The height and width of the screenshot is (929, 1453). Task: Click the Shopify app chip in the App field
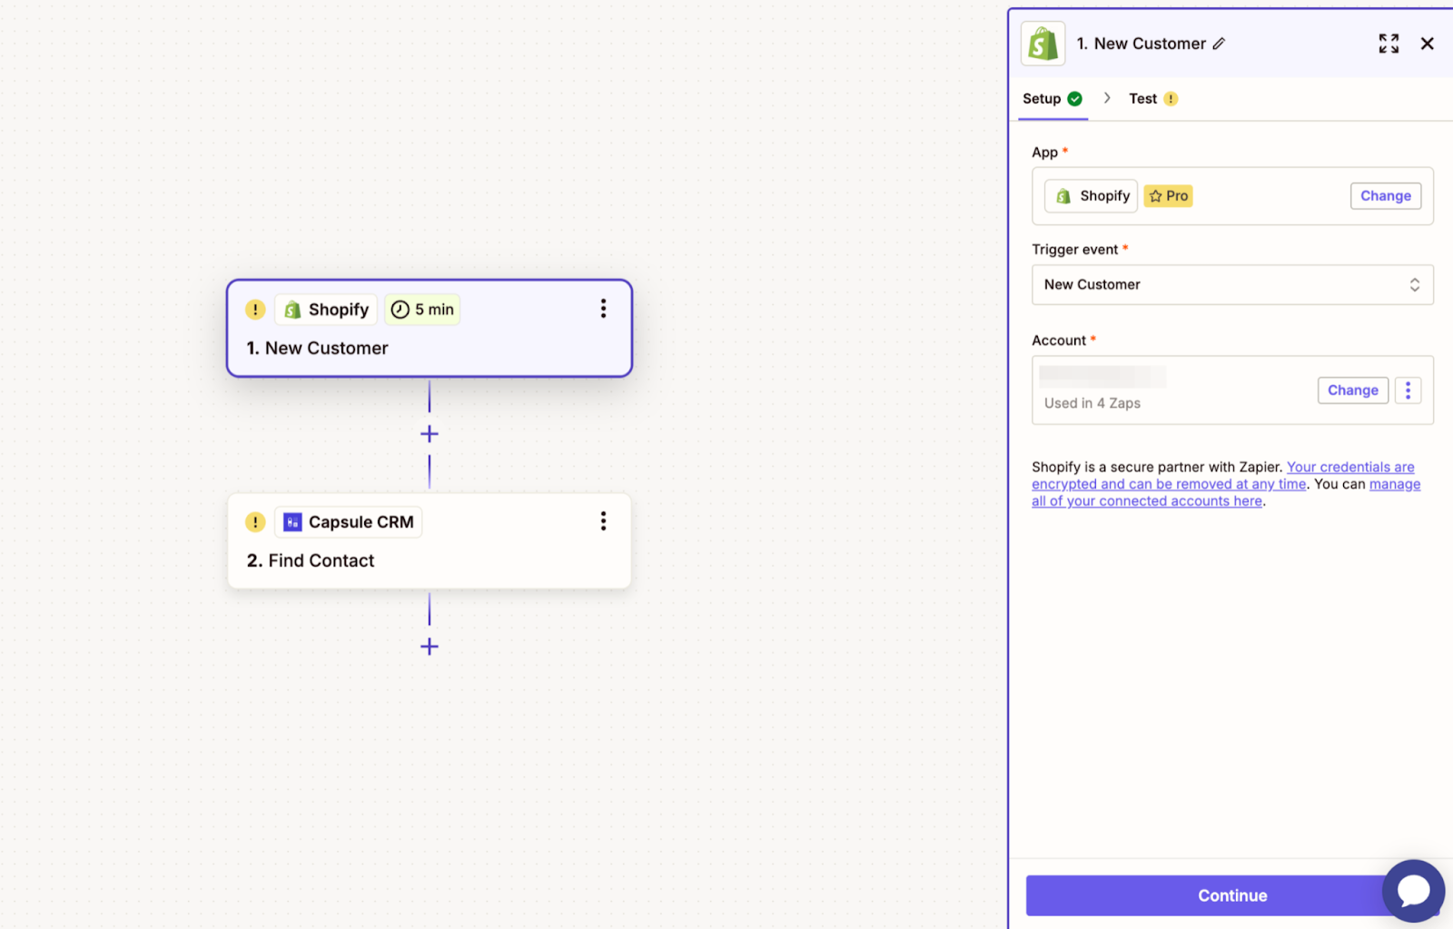click(1091, 196)
